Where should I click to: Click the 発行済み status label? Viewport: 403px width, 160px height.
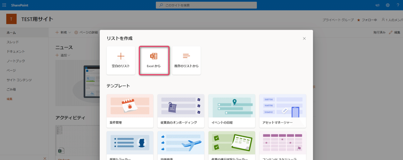(x=379, y=32)
